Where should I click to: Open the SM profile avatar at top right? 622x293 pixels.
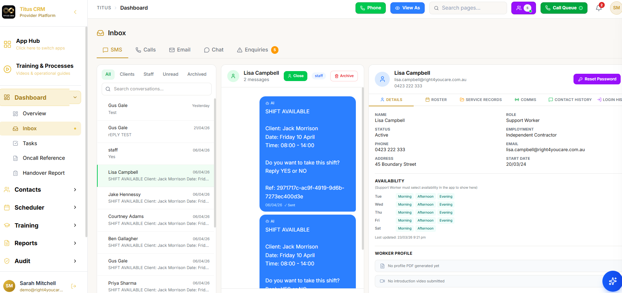pos(616,8)
